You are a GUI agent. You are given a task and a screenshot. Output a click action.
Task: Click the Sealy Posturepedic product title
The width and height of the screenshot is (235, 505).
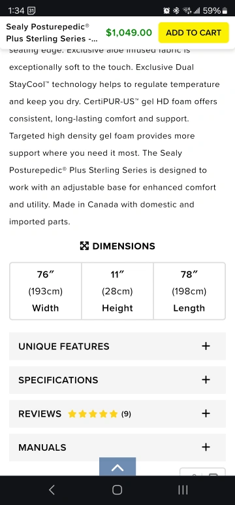(52, 33)
